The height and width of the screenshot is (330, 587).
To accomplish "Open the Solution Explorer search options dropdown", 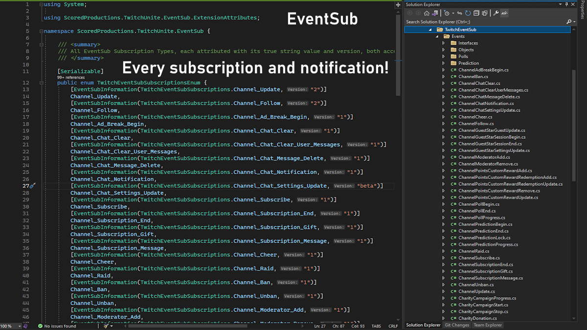I will [x=574, y=22].
